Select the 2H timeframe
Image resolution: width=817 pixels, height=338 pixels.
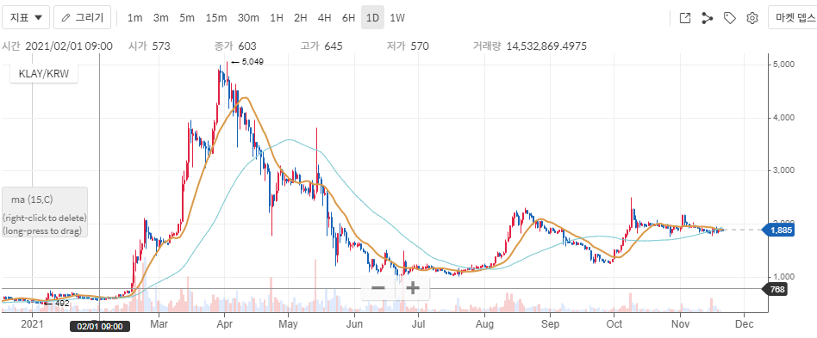click(x=300, y=18)
